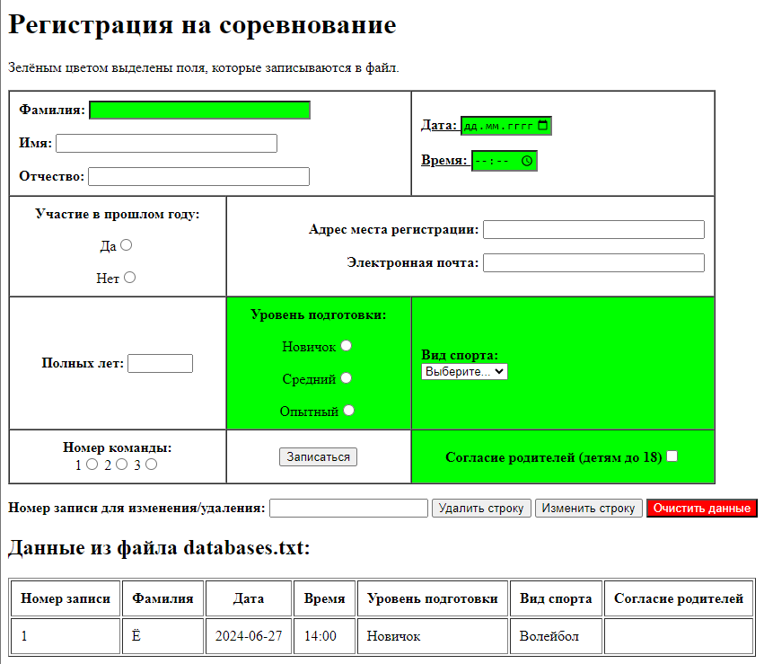This screenshot has width=764, height=664.
Task: Open the calendar picker in Дата field
Action: point(542,126)
